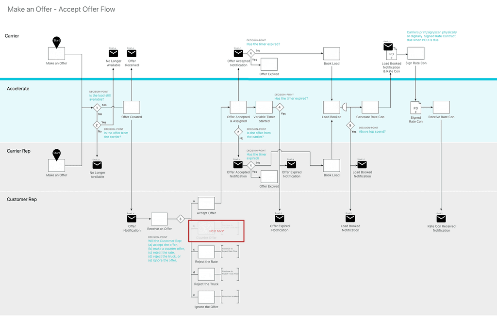Click the Generate Rate Con box
This screenshot has height=316, width=497.
tap(370, 107)
